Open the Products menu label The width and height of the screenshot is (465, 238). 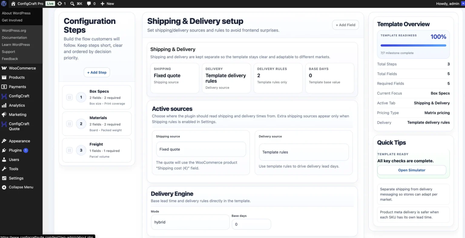[x=17, y=78]
